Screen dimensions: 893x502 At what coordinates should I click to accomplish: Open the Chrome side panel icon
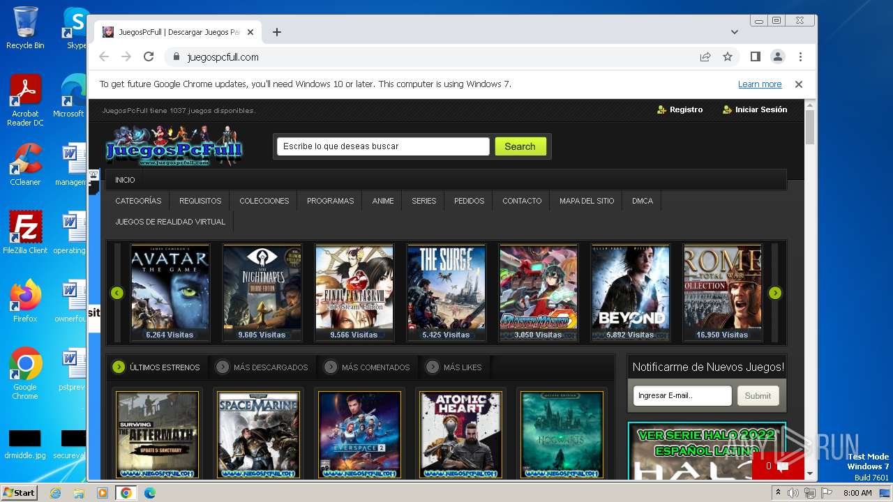coord(755,57)
